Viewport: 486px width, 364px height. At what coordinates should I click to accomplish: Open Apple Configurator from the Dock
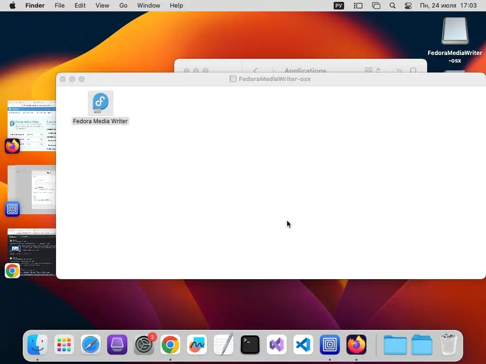point(117,345)
